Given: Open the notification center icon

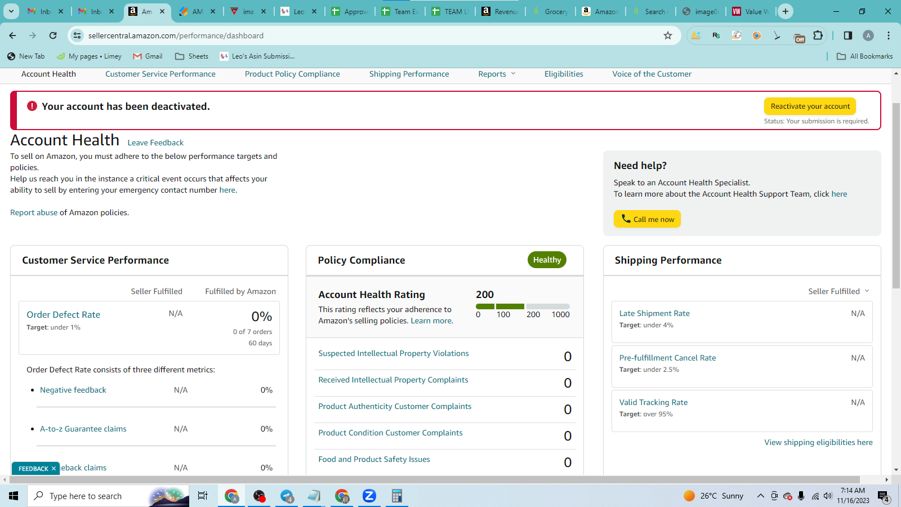Looking at the screenshot, I should click(884, 496).
